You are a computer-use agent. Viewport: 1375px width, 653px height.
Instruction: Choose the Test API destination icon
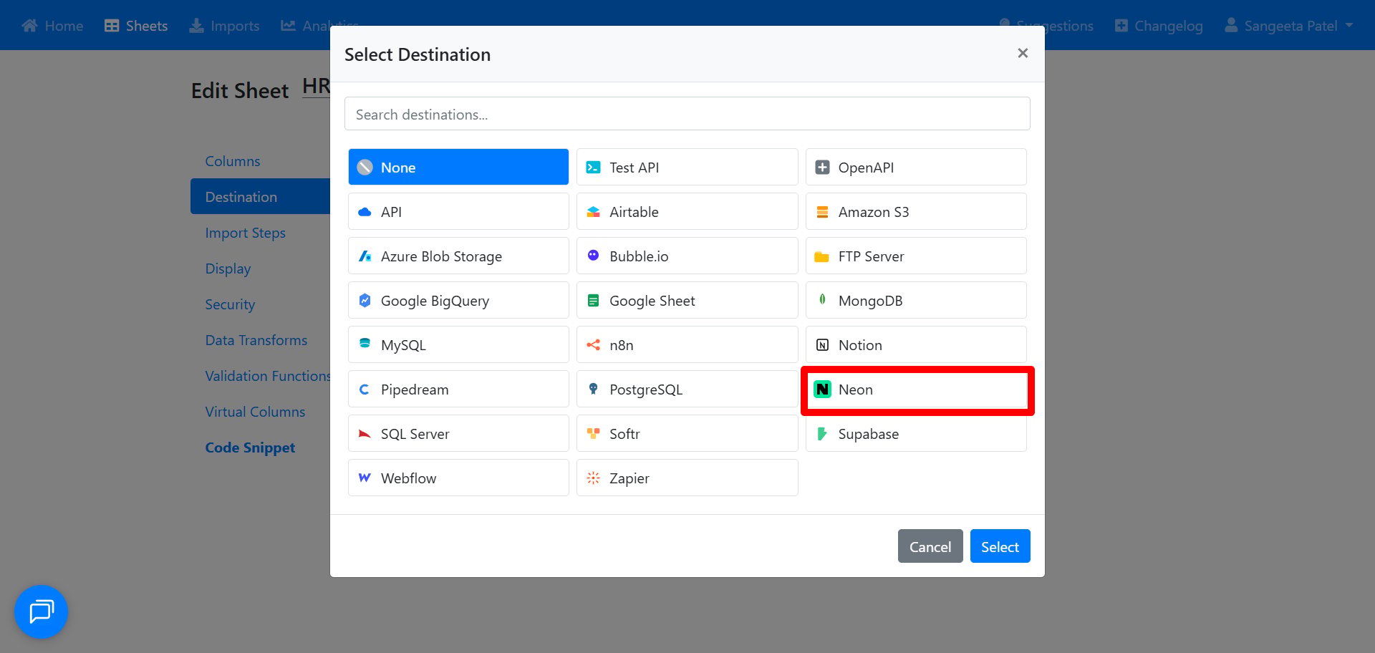pos(593,168)
